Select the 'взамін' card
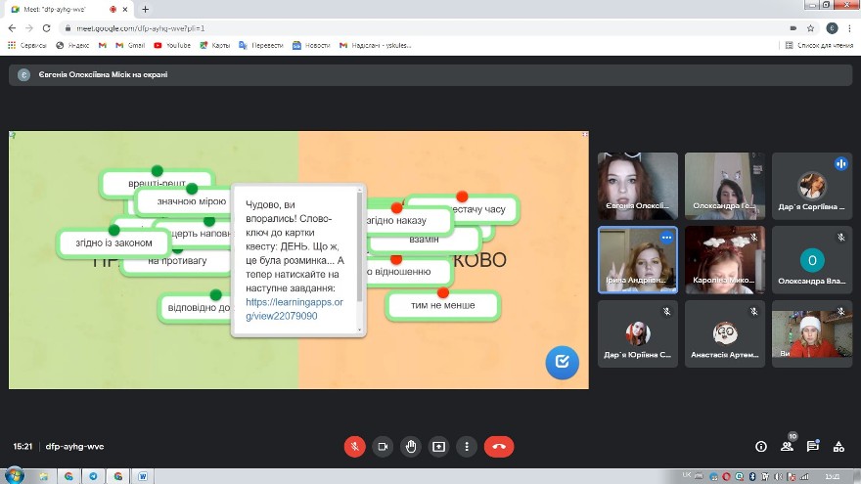This screenshot has width=861, height=484. pos(424,240)
